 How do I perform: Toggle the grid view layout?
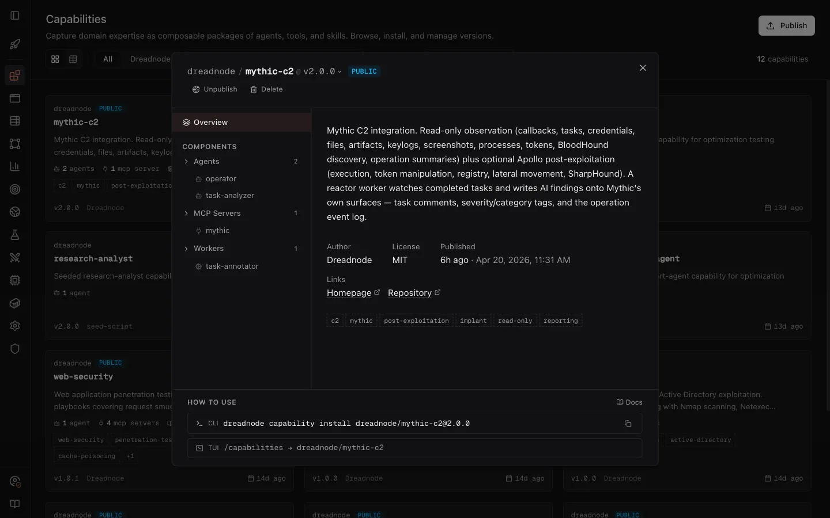(55, 59)
